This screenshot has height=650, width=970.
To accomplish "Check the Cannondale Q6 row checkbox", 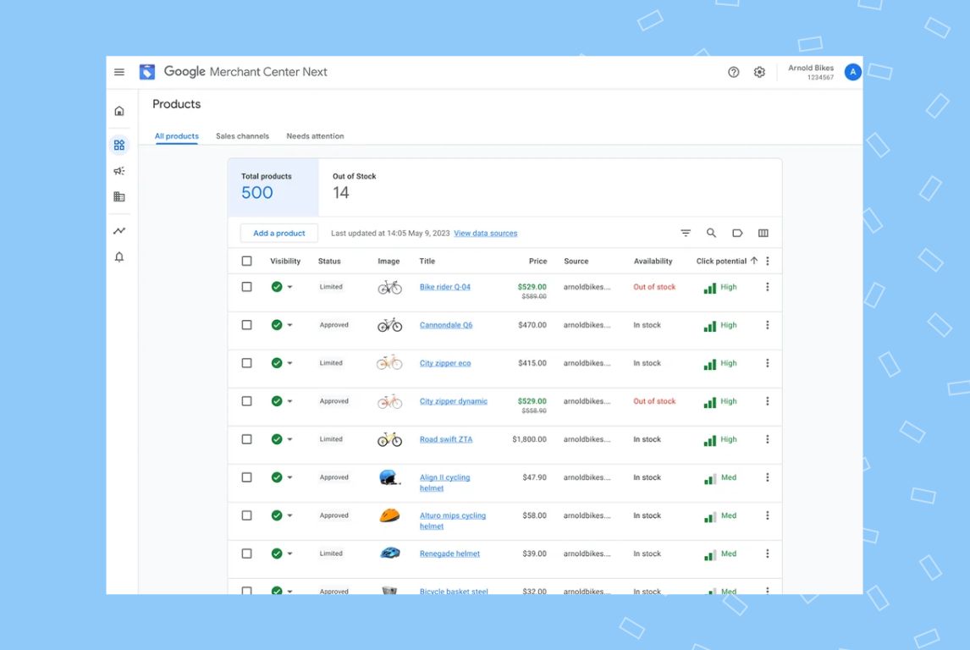I will pyautogui.click(x=247, y=325).
